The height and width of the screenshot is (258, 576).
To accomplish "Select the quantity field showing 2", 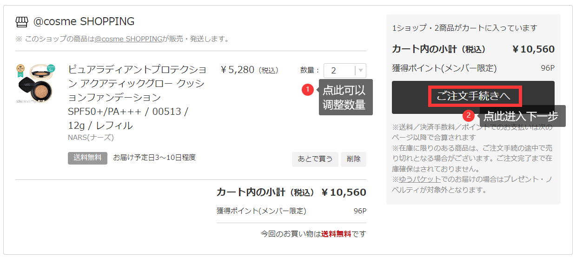I will pos(344,71).
